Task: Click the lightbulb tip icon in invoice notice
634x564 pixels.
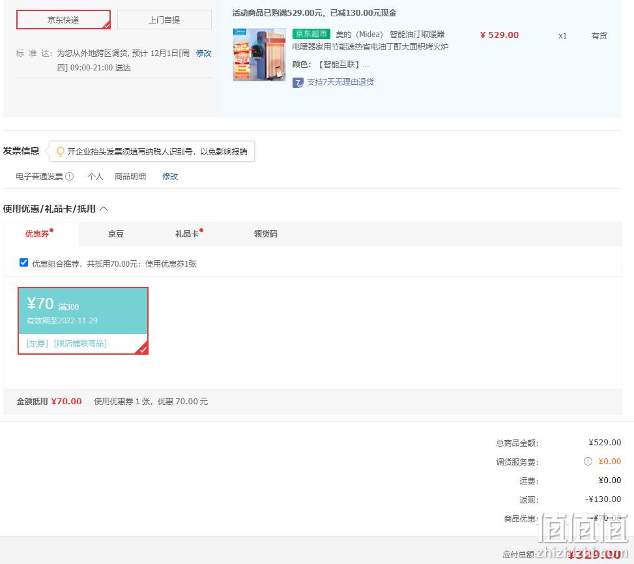Action: (x=60, y=152)
